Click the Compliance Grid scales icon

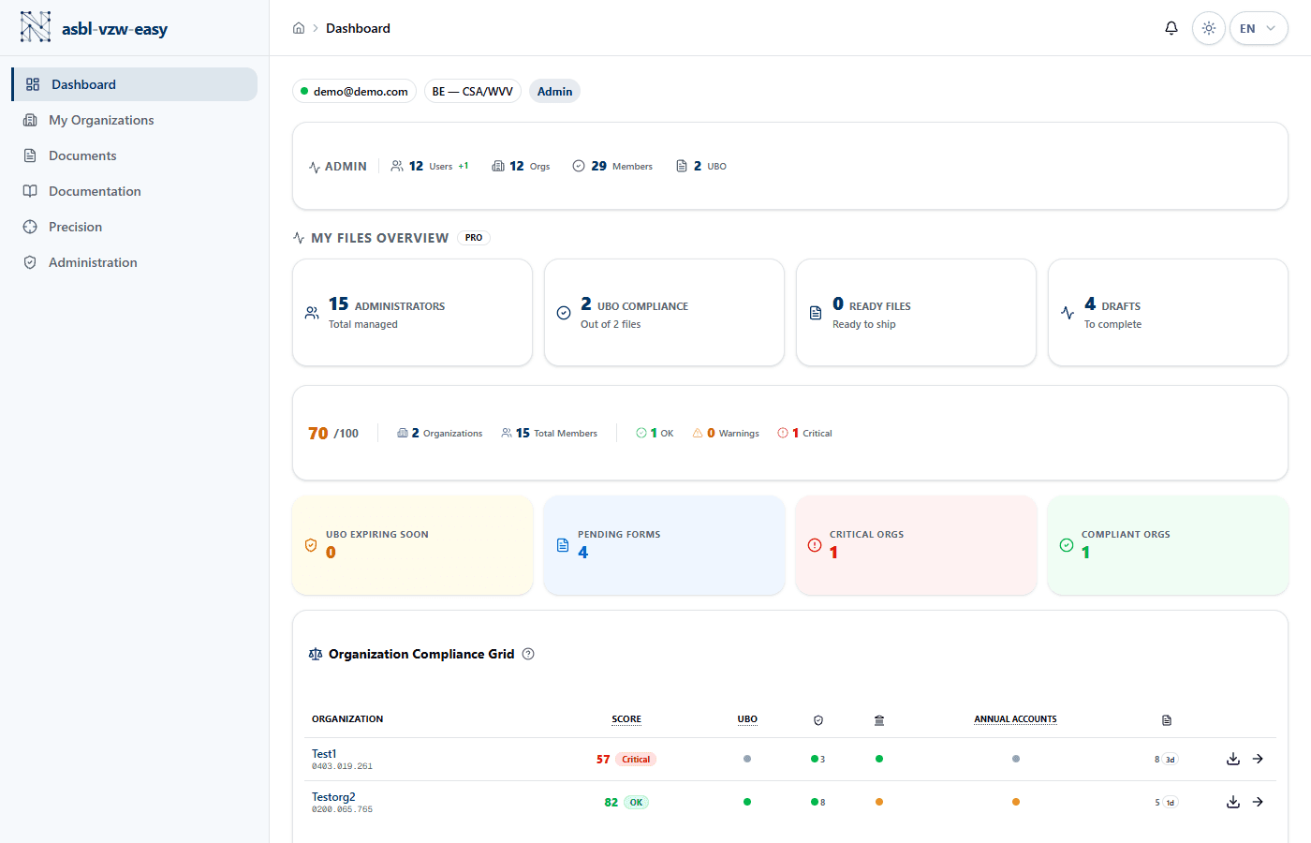tap(316, 654)
